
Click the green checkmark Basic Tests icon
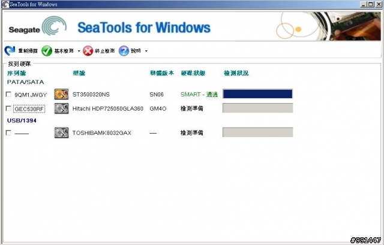click(47, 51)
